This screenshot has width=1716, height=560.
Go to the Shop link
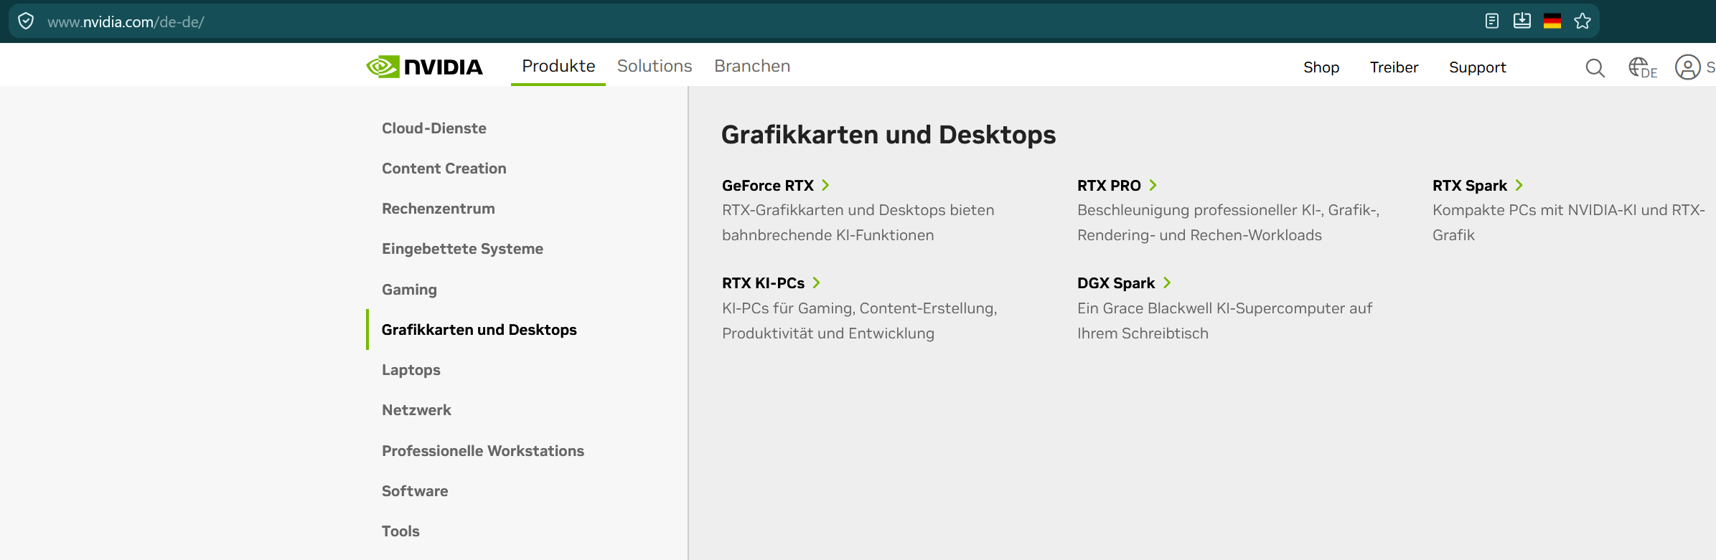(x=1321, y=67)
